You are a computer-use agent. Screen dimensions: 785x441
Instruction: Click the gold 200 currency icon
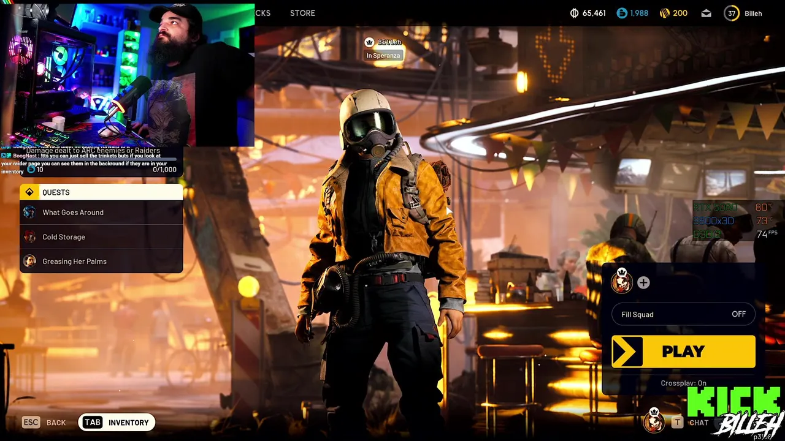[665, 13]
